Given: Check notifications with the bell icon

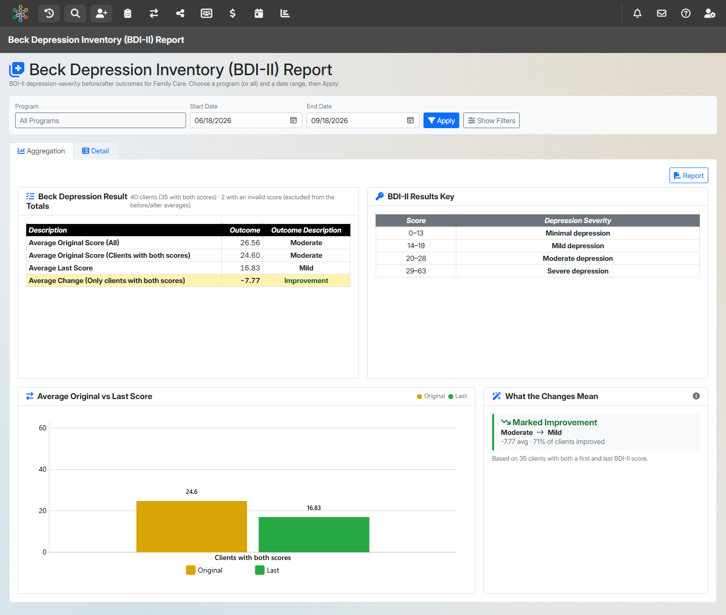Looking at the screenshot, I should click(637, 14).
